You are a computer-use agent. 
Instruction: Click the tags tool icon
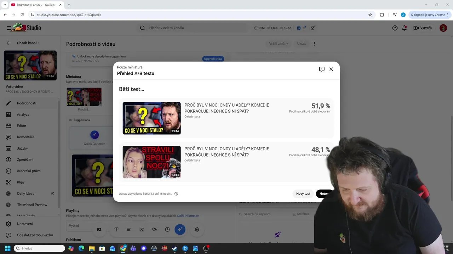pyautogui.click(x=155, y=229)
